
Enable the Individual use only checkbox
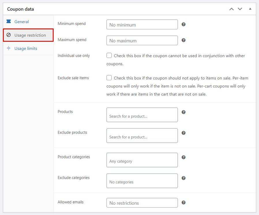tap(109, 55)
